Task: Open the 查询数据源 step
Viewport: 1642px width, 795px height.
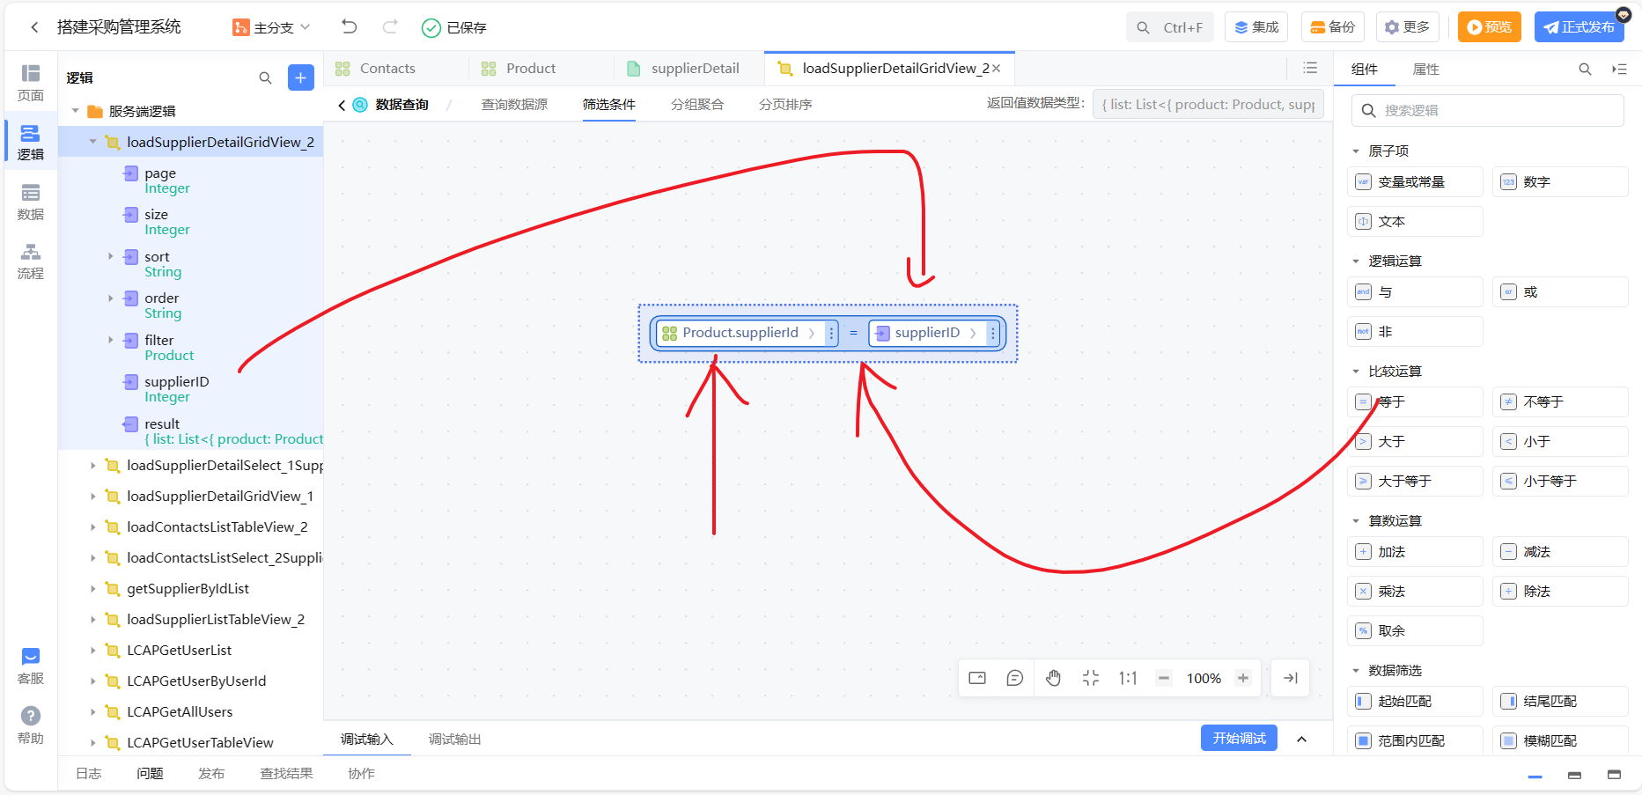Action: point(514,105)
